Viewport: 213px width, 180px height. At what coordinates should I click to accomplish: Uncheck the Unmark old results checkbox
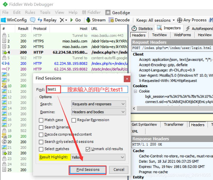(x=88, y=149)
